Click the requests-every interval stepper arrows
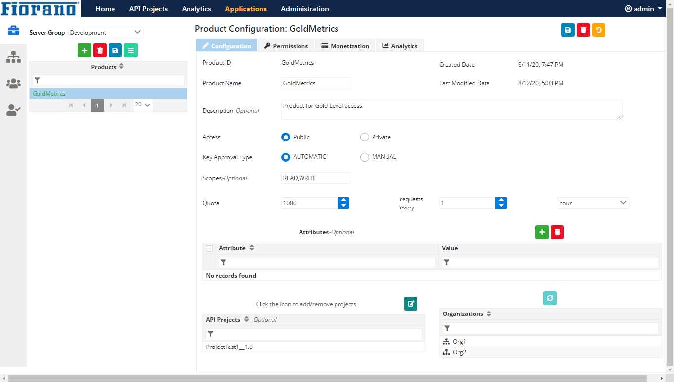Screen dimensions: 674x382 [x=501, y=203]
